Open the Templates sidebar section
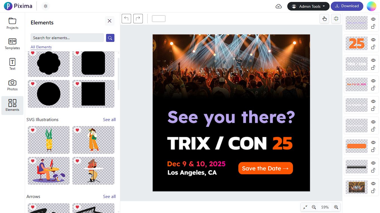 [x=12, y=44]
